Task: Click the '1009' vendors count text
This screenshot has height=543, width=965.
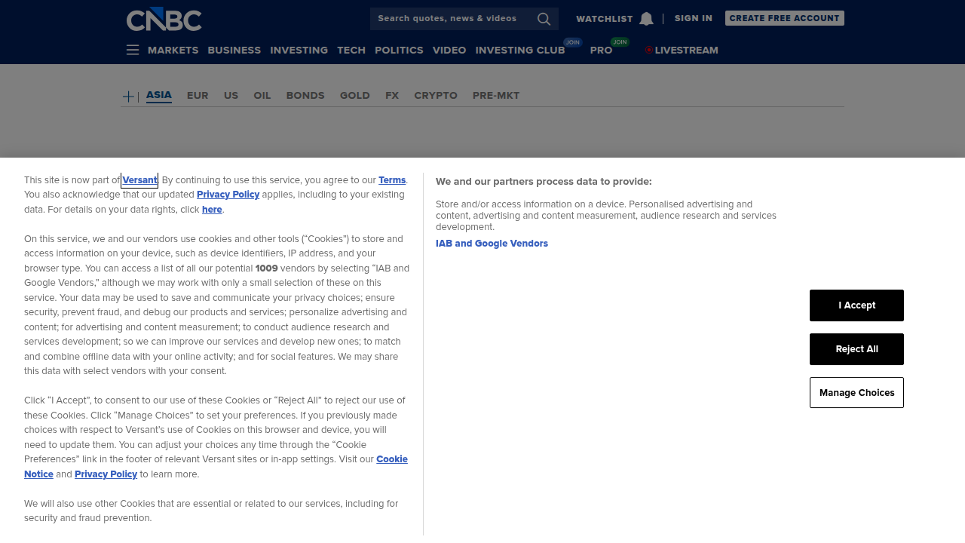Action: pos(267,268)
